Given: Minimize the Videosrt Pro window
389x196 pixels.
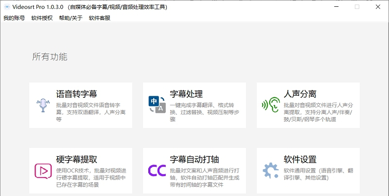Looking at the screenshot, I should [x=336, y=7].
